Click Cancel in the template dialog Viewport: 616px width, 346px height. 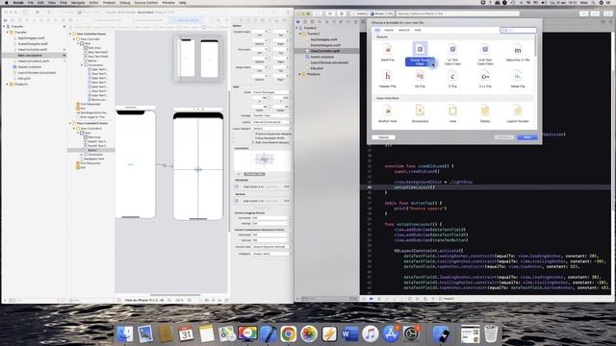point(383,137)
